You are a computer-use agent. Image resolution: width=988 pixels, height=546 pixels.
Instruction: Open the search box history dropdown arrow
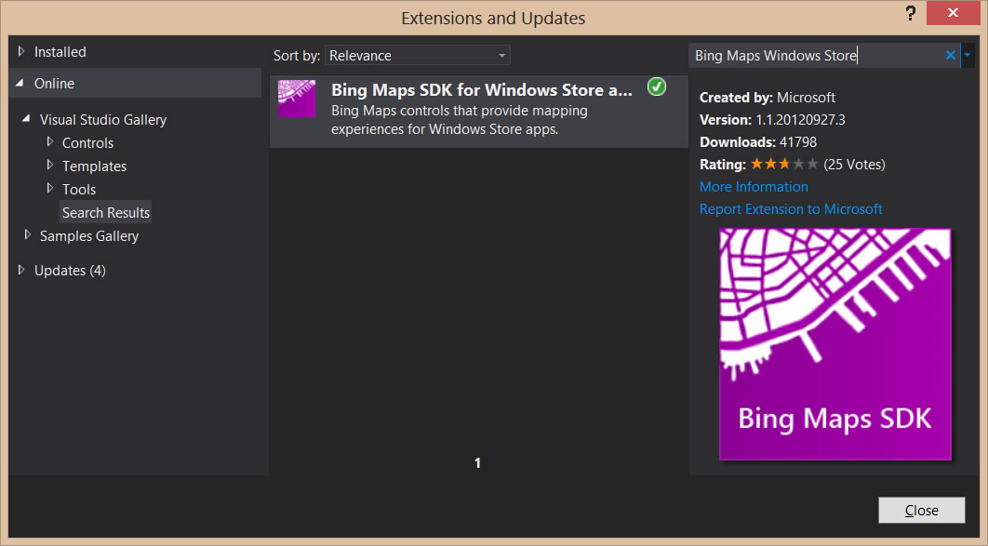(x=968, y=56)
